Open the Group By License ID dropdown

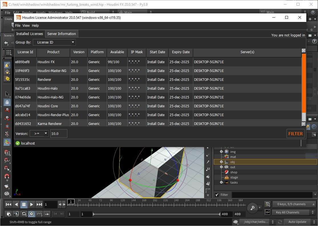[54, 42]
